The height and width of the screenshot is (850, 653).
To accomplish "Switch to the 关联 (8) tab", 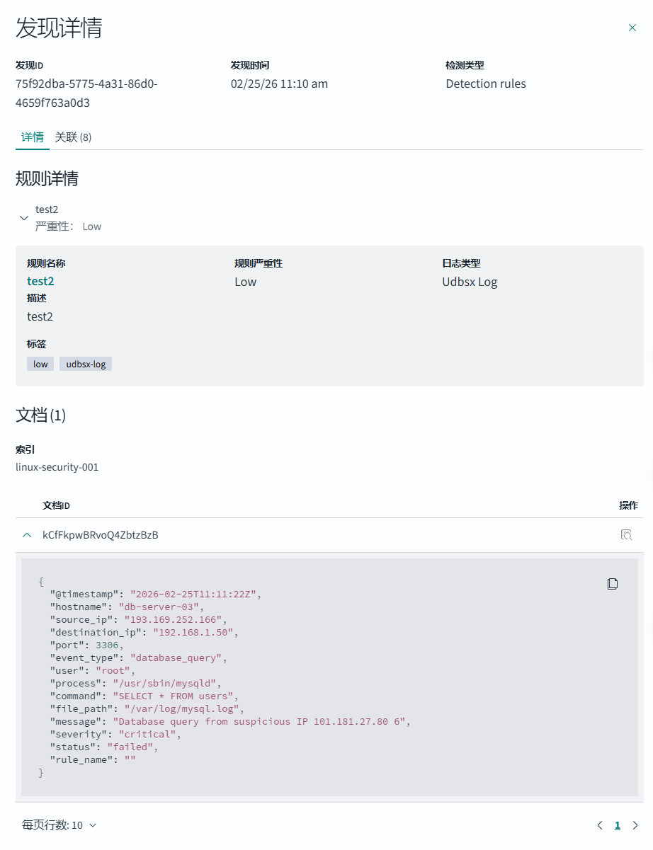I will (x=73, y=137).
